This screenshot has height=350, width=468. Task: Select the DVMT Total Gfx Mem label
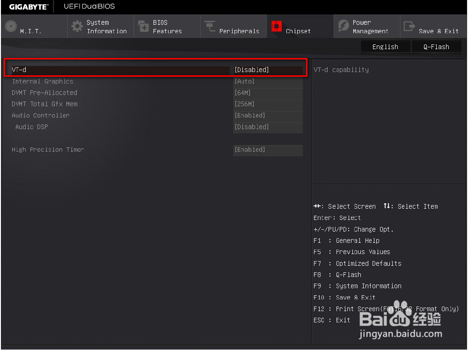click(x=45, y=104)
